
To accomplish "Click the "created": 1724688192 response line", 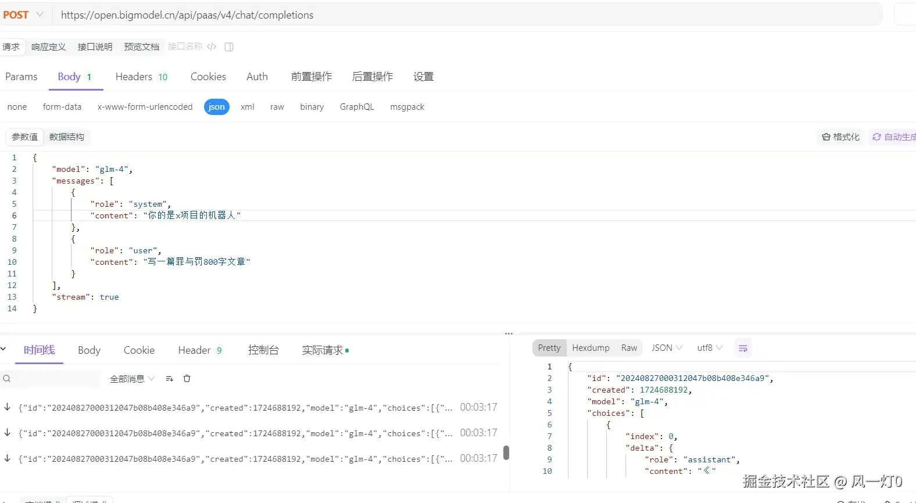I will click(x=639, y=390).
